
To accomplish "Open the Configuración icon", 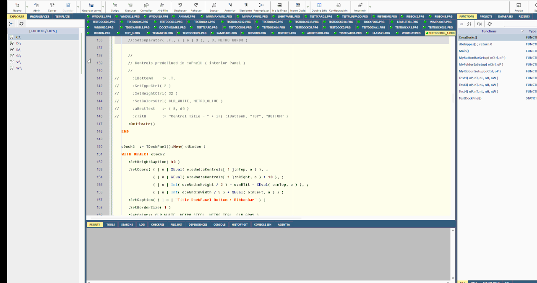I will tap(338, 5).
